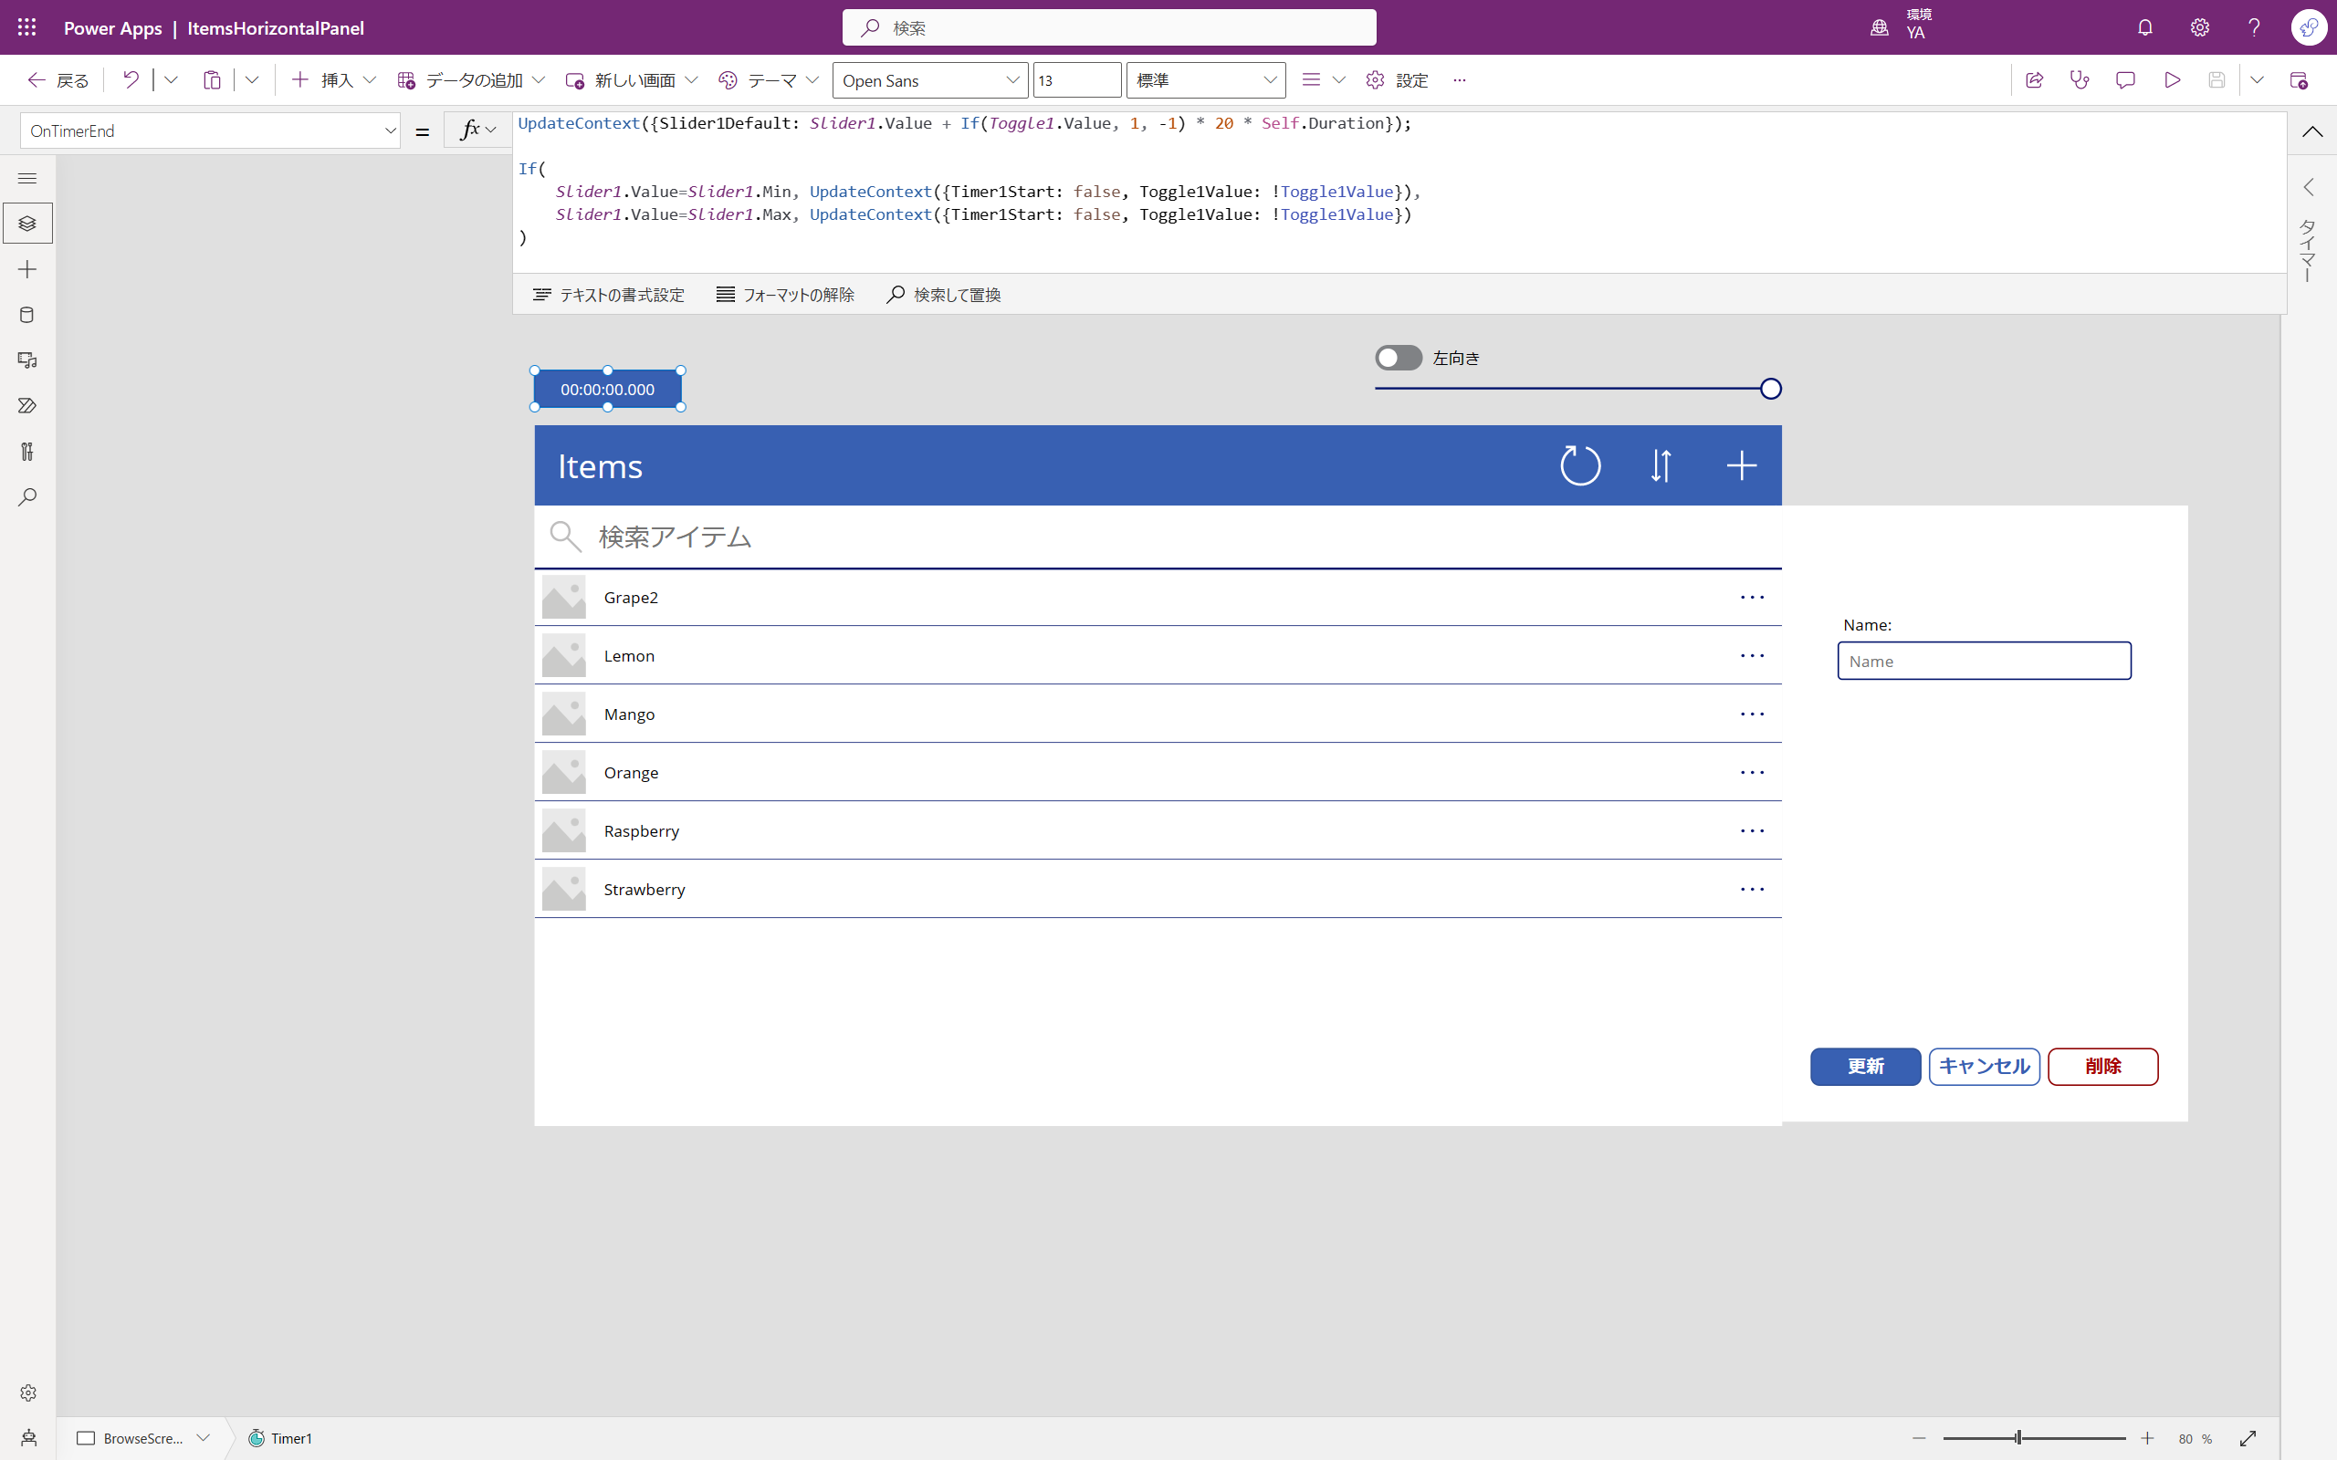Image resolution: width=2337 pixels, height=1460 pixels.
Task: Open the Comments speech bubble icon
Action: tap(2124, 80)
